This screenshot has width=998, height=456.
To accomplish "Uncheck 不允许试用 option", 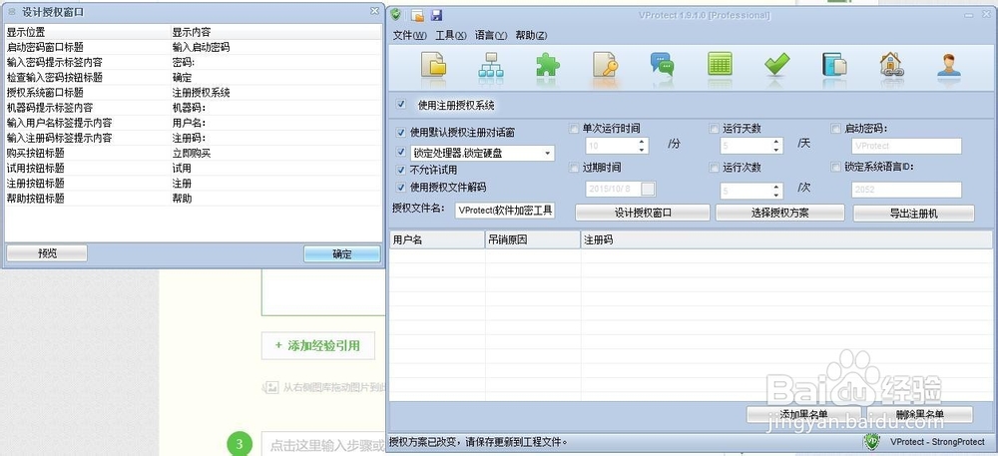I will click(x=401, y=170).
